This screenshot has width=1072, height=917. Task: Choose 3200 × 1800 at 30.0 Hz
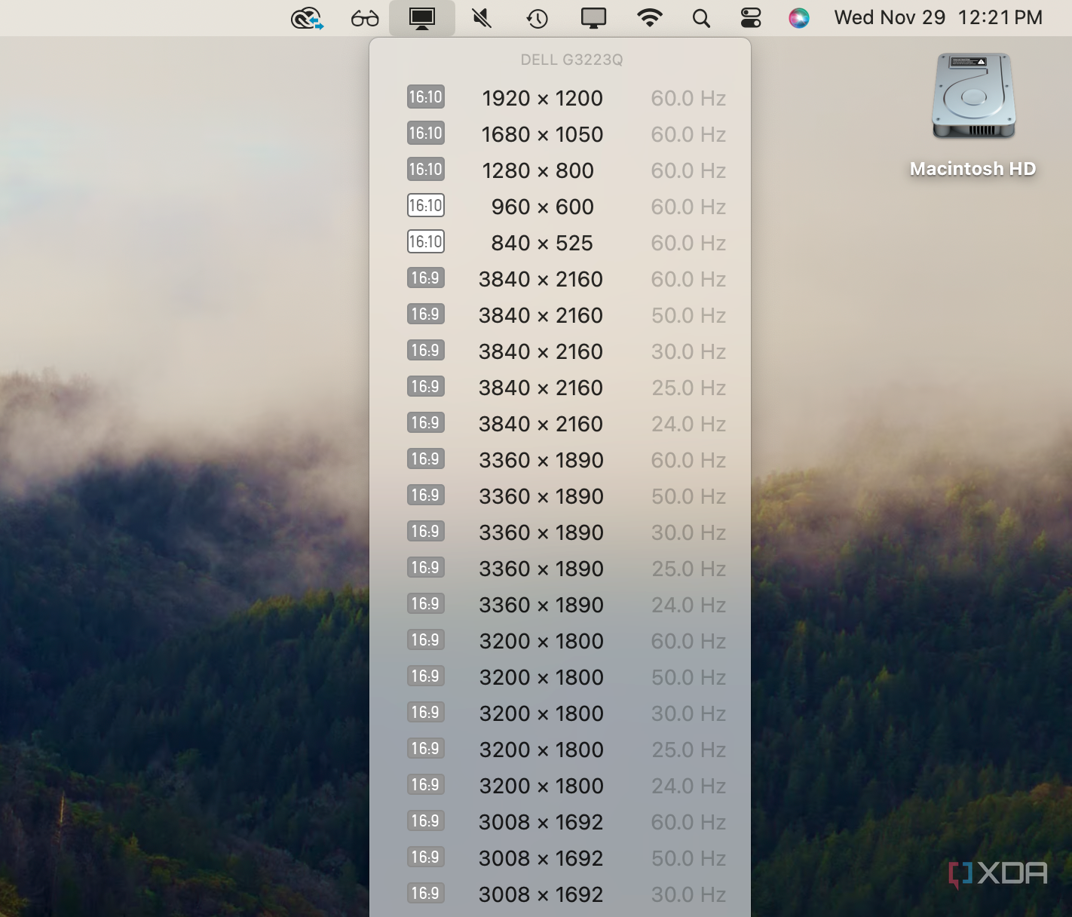tap(560, 713)
